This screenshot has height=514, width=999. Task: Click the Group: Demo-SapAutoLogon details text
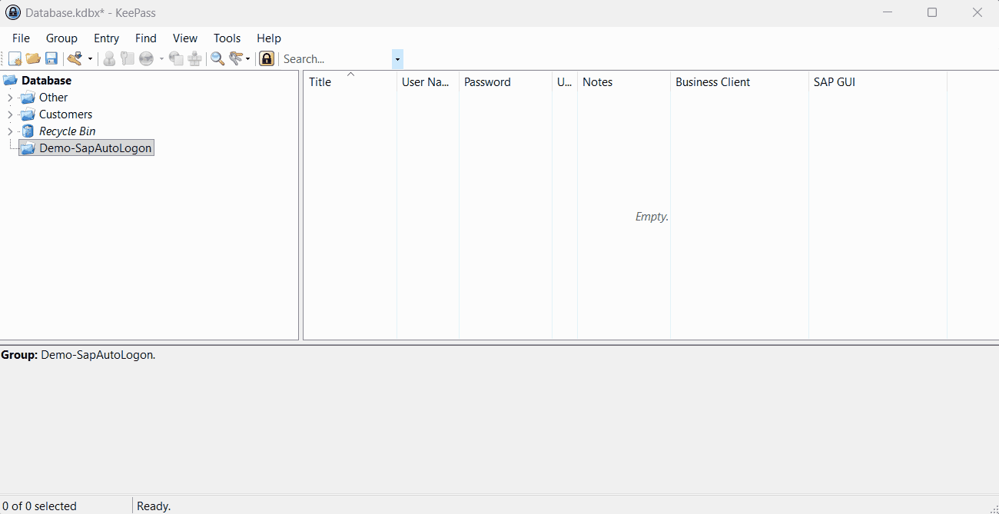(x=78, y=355)
